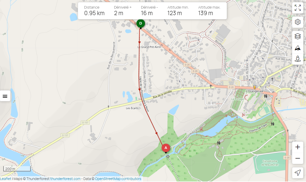
Task: Toggle fullscreen map view
Action: point(298,8)
